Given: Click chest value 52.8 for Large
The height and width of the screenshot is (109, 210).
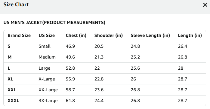Looking at the screenshot, I should [70, 68].
